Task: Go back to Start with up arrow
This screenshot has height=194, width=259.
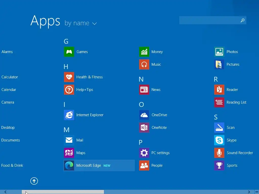Action: pos(34,181)
